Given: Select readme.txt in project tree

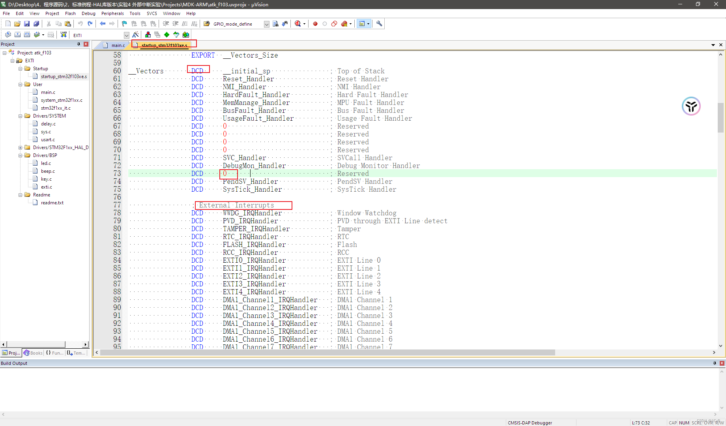Looking at the screenshot, I should point(52,203).
